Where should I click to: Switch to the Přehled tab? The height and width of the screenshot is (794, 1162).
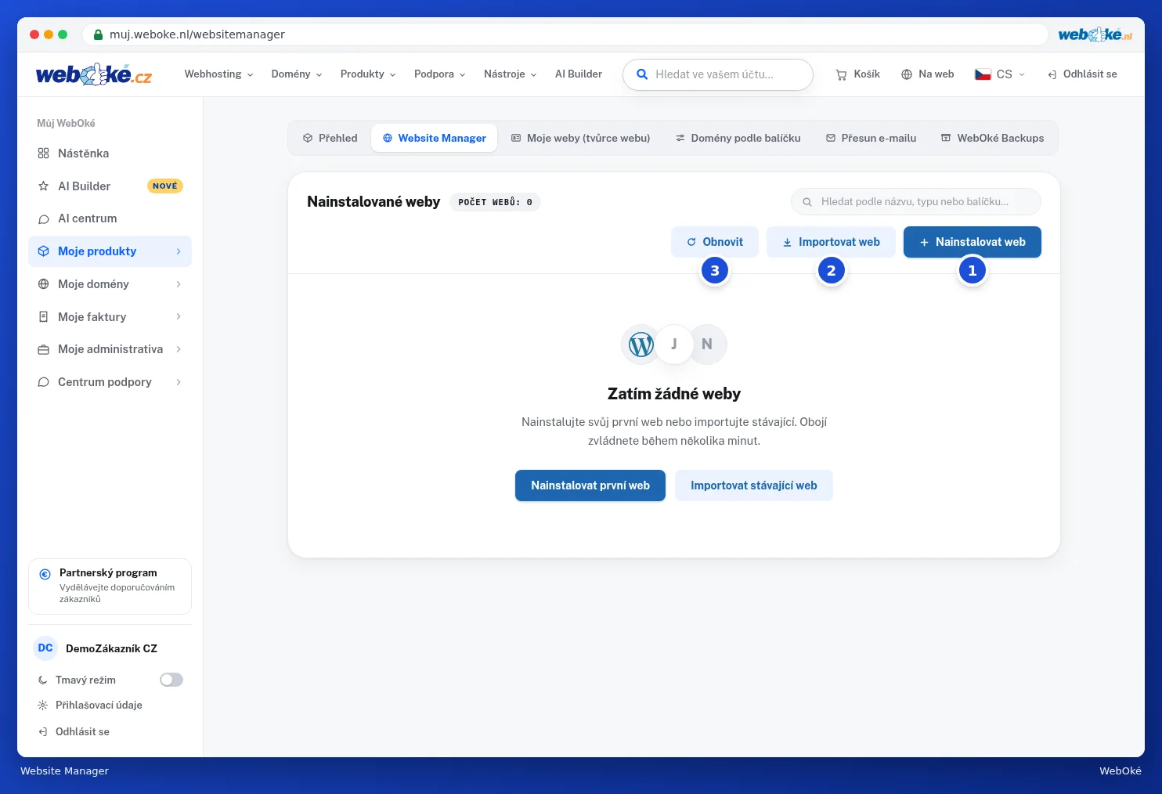330,138
